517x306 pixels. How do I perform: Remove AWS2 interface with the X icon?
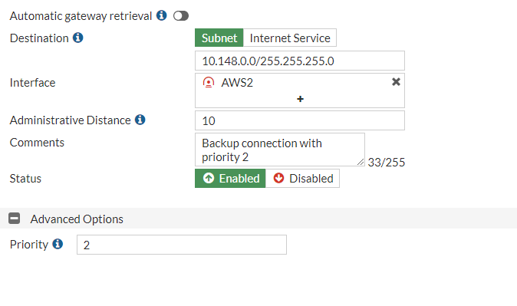click(x=396, y=82)
